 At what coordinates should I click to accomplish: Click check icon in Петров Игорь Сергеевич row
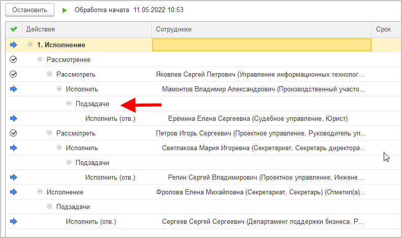pyautogui.click(x=14, y=133)
